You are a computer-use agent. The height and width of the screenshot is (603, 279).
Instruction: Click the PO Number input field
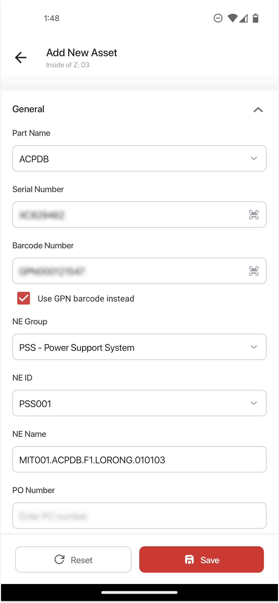point(139,516)
